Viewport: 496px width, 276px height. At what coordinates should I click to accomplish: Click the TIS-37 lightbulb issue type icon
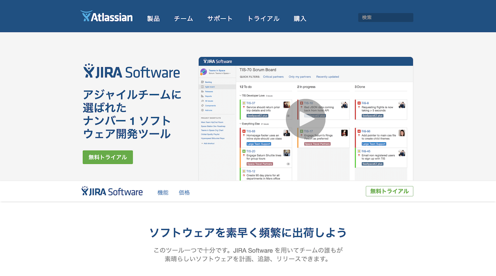pos(244,103)
